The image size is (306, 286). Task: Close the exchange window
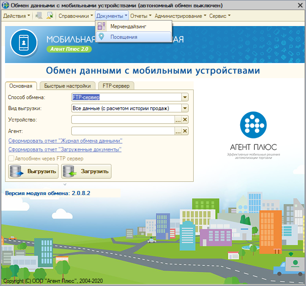tap(300, 5)
